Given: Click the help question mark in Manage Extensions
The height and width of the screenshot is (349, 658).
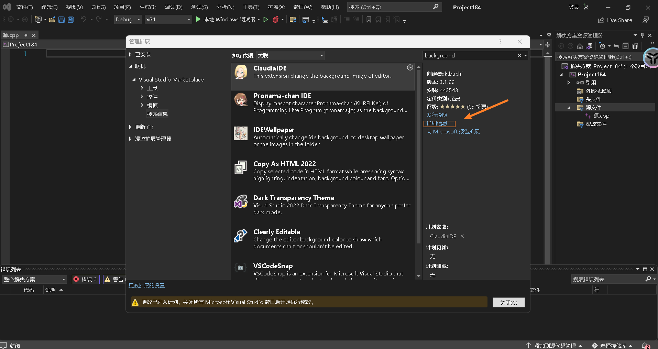Looking at the screenshot, I should coord(500,42).
